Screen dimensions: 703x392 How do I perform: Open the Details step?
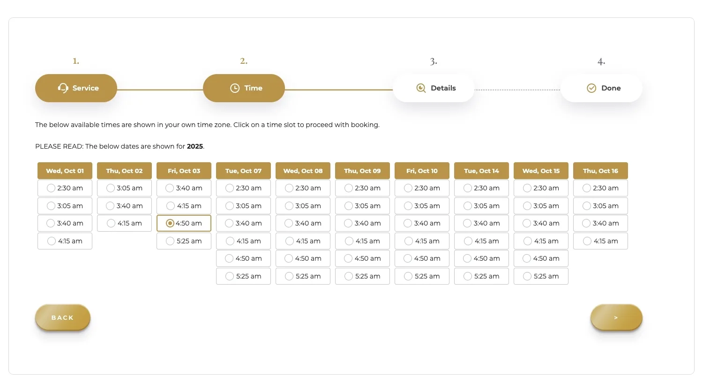click(434, 88)
